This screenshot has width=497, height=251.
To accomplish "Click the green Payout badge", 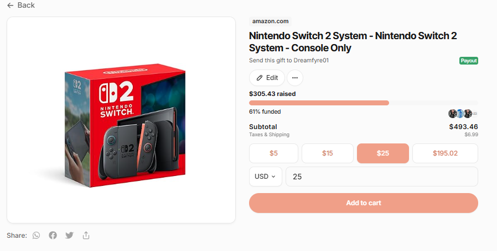I will click(x=469, y=61).
